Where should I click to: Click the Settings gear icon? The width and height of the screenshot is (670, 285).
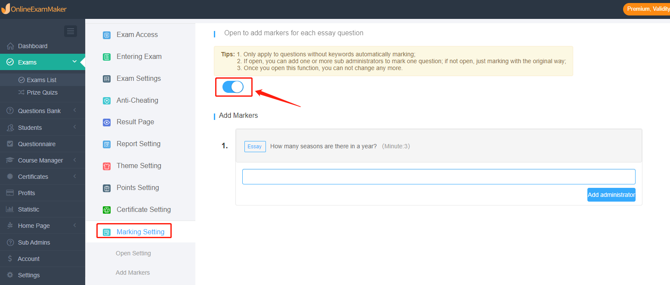pyautogui.click(x=10, y=275)
